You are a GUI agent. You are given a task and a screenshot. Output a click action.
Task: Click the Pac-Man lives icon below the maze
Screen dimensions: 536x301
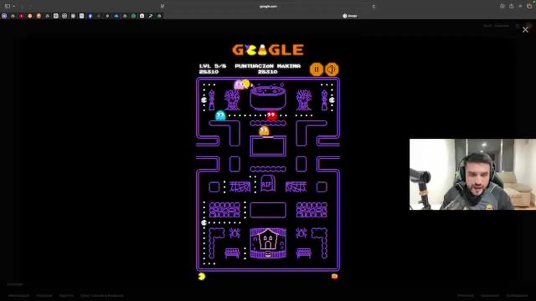pos(202,276)
